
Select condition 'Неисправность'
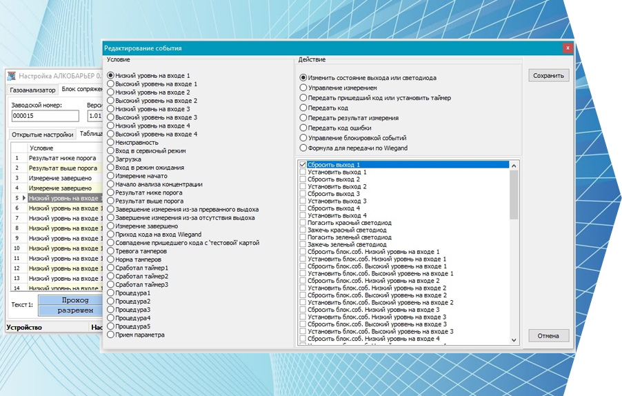pos(132,142)
